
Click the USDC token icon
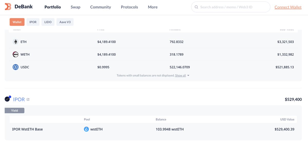(16, 67)
